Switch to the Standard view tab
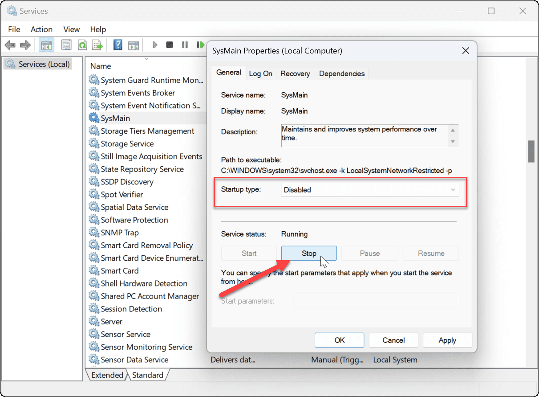The height and width of the screenshot is (397, 539). [149, 375]
